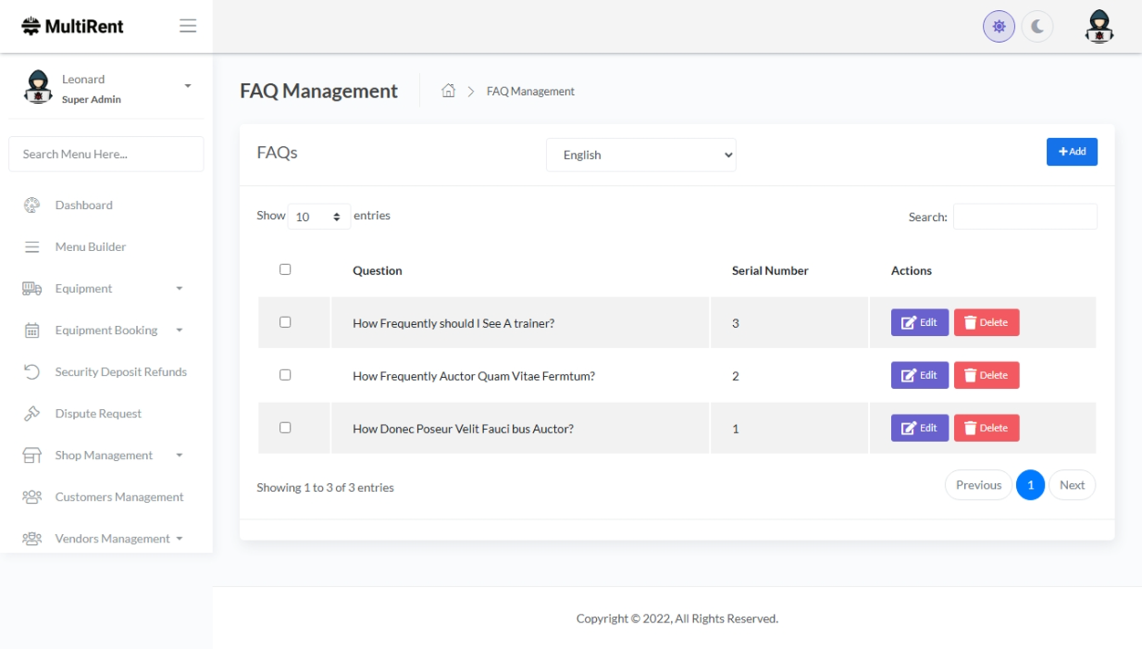Click the Dispute Request gavel icon
Viewport: 1142px width, 649px height.
[x=31, y=414]
